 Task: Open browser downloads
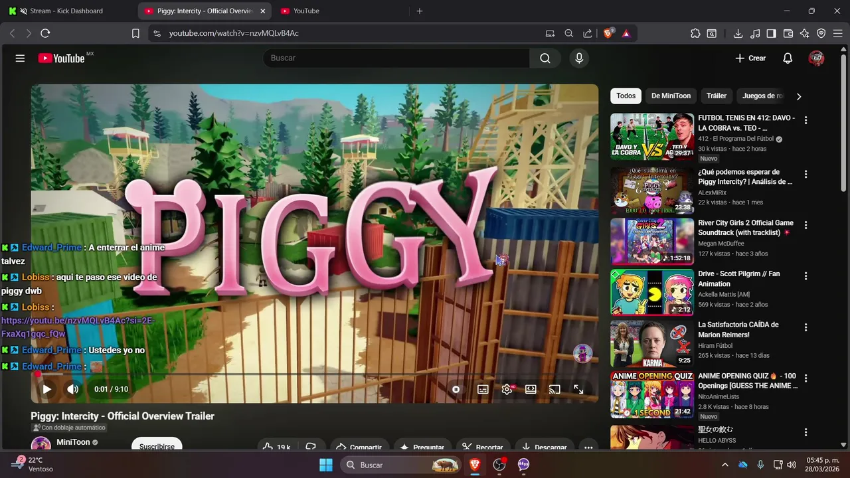[738, 33]
